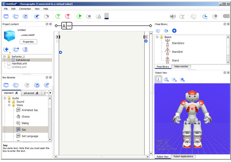
Task: Click the blue plus in Pose library
Action: (x=174, y=31)
